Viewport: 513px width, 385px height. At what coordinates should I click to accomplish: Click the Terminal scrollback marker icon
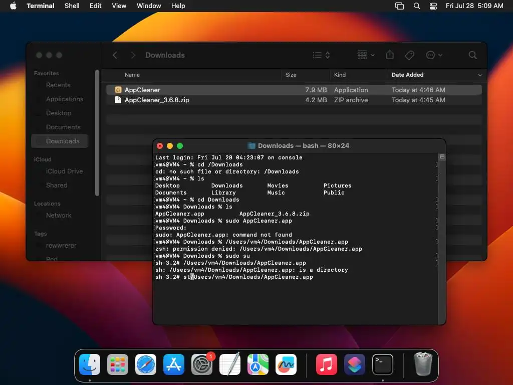click(x=442, y=157)
